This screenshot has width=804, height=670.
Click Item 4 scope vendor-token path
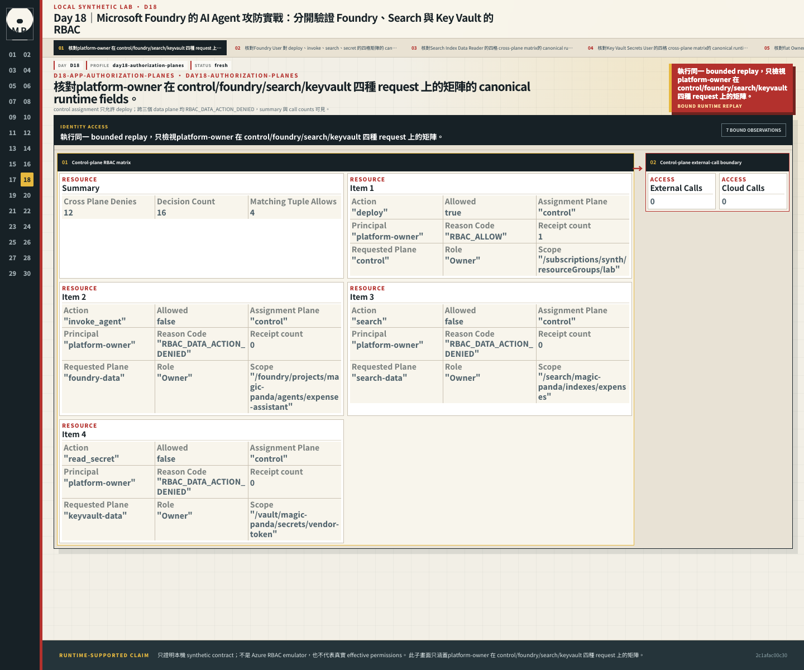[x=294, y=525]
